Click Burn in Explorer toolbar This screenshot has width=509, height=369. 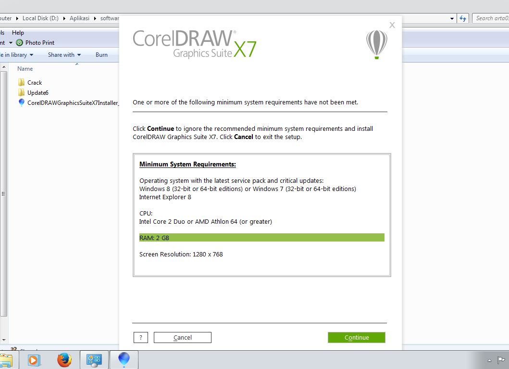coord(101,54)
